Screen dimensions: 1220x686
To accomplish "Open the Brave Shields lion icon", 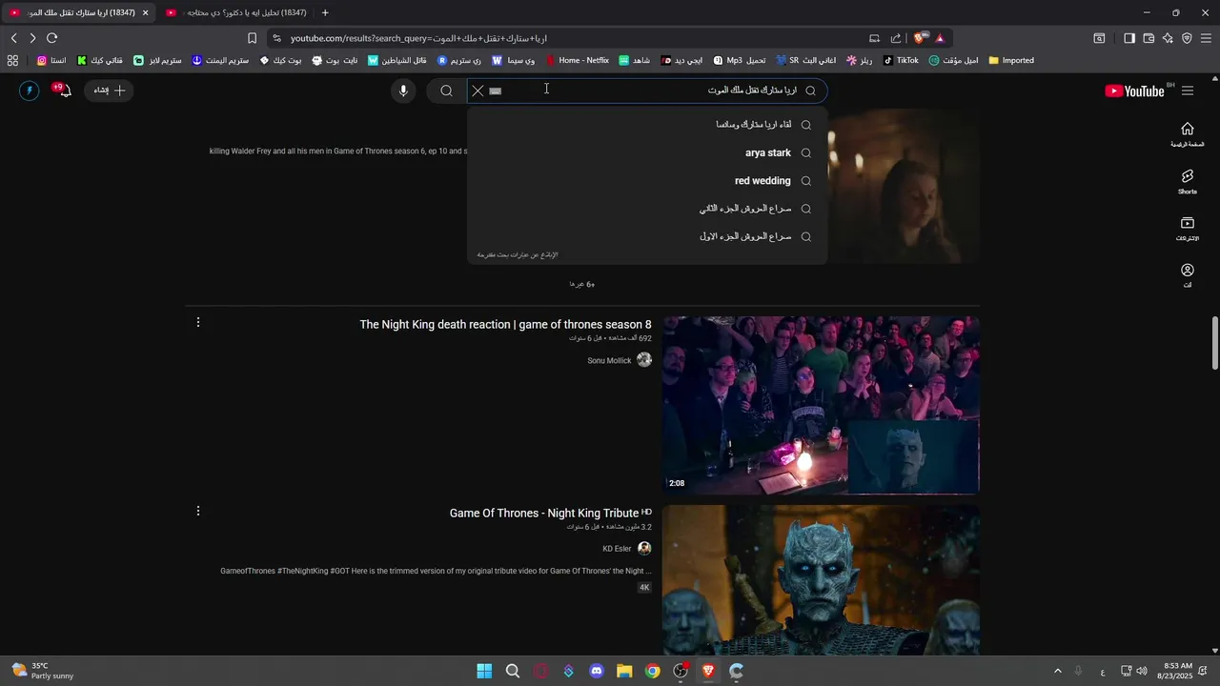I will 919,38.
